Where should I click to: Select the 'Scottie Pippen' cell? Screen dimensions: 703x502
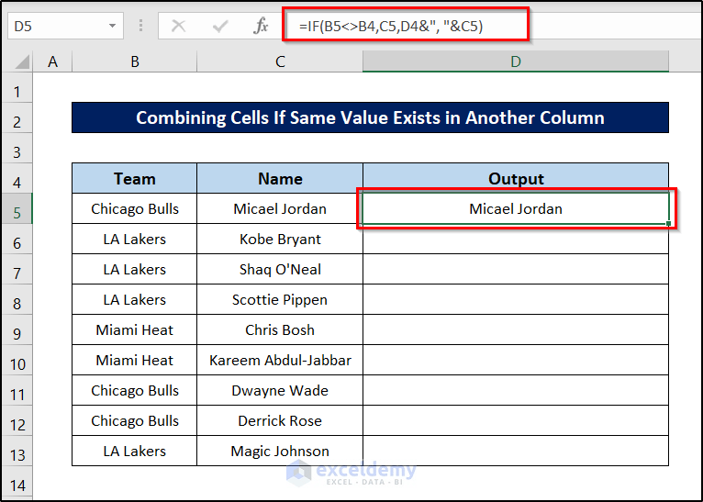280,299
